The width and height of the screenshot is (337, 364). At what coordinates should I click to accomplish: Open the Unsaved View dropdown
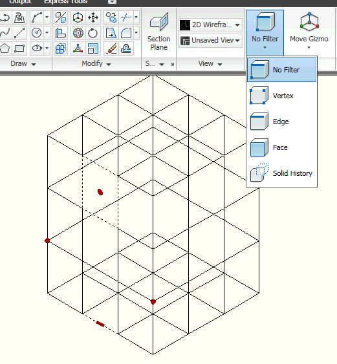(x=210, y=41)
